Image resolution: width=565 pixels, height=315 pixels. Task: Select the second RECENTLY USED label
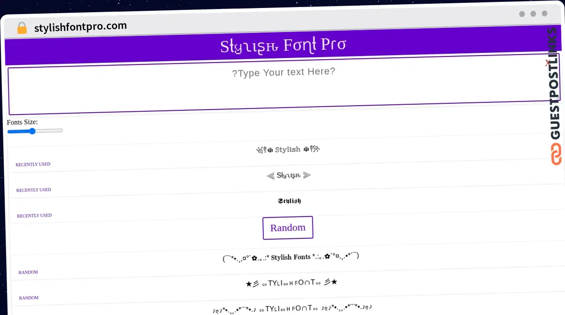tap(33, 189)
